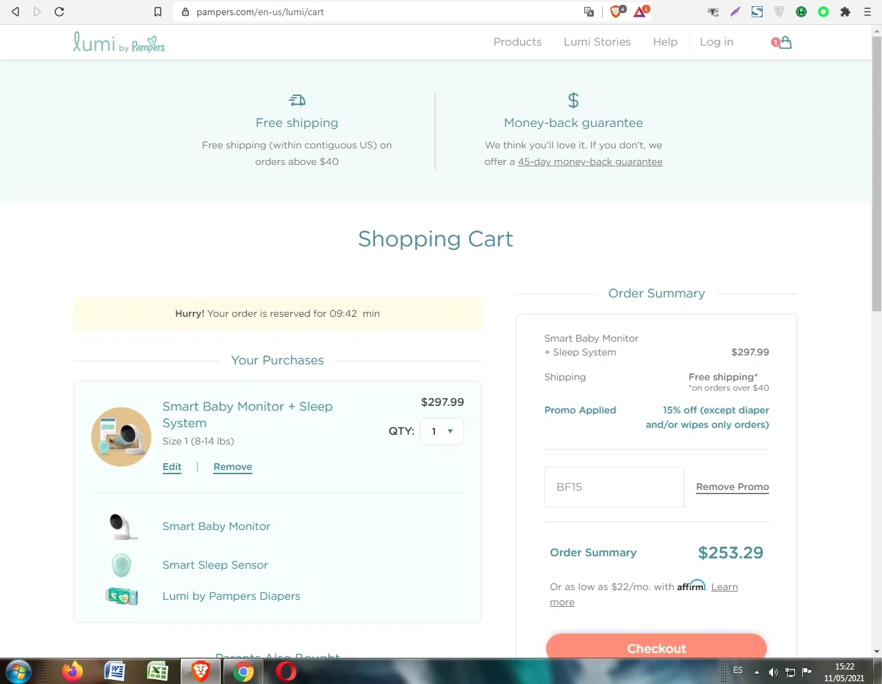Open the browser hamburger menu

coord(868,12)
